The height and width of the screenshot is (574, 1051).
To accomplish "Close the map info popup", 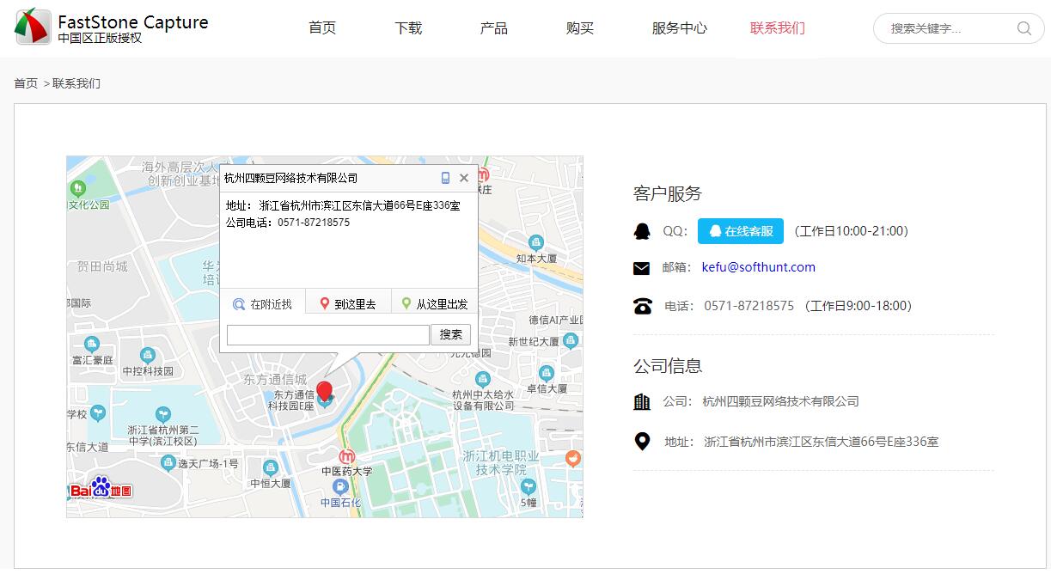I will coord(464,178).
